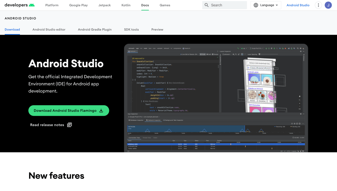Open the Language dropdown
Image resolution: width=337 pixels, height=191 pixels.
[x=266, y=5]
